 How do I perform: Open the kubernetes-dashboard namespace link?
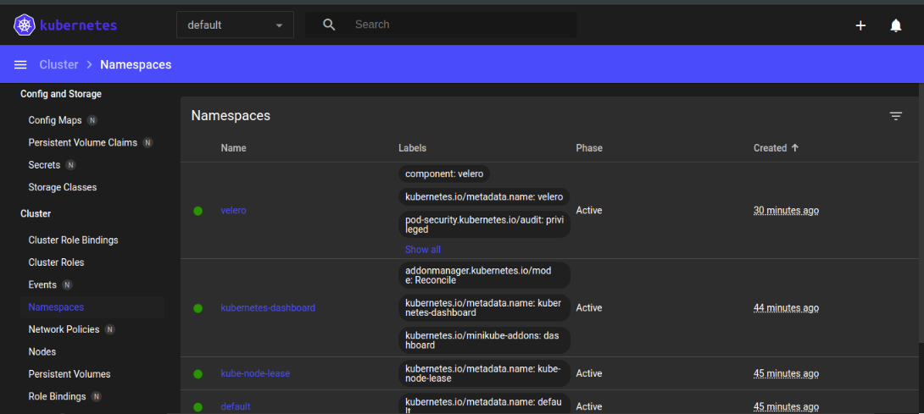point(267,308)
